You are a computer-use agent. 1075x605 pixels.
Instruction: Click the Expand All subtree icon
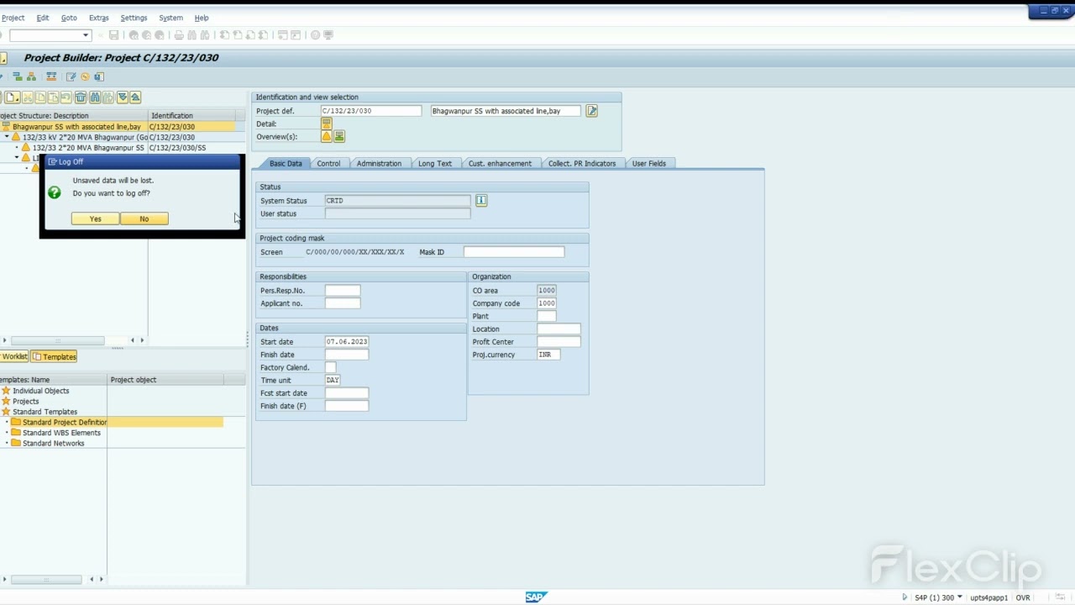[x=123, y=97]
